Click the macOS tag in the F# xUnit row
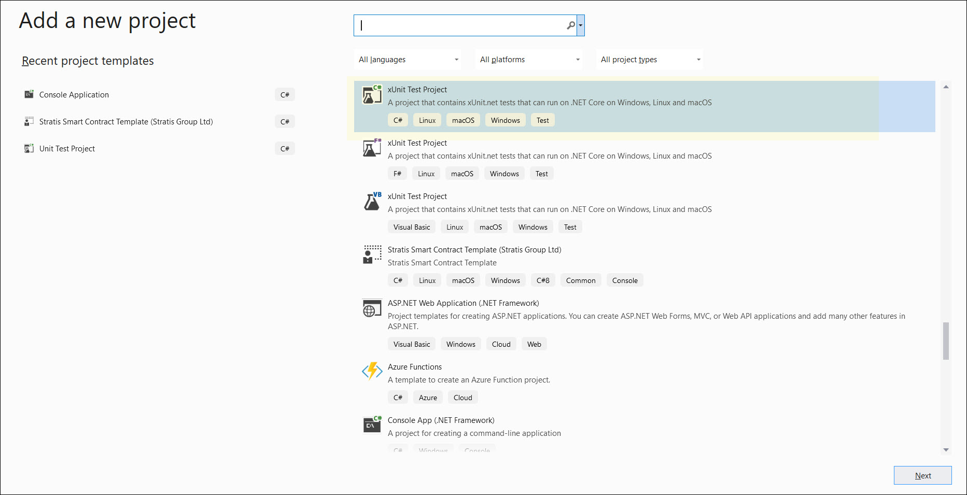The image size is (967, 495). pos(462,174)
